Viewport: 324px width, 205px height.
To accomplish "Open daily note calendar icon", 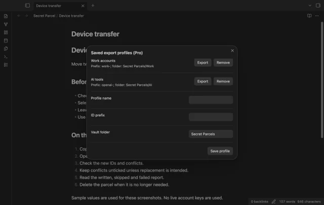I will coord(6,40).
